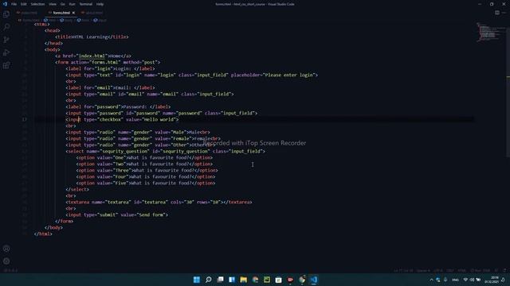This screenshot has height=286, width=510.
Task: Click the textarea cols="30" rows="10" line
Action: [x=159, y=203]
